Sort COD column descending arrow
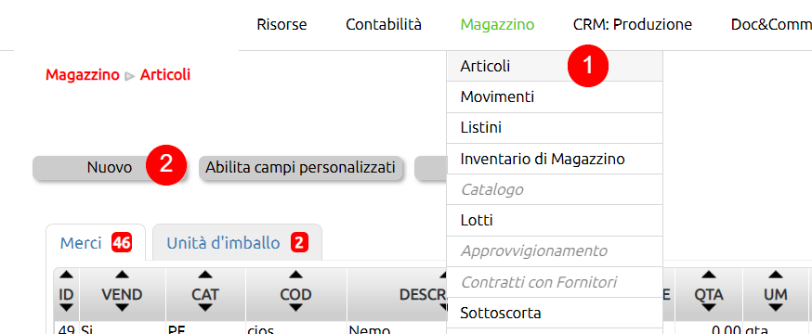Image resolution: width=812 pixels, height=334 pixels. coord(295,308)
